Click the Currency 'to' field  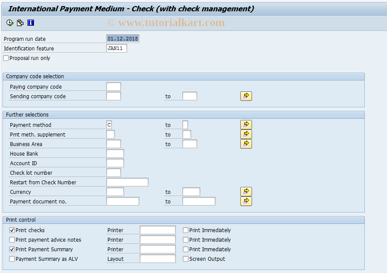point(191,192)
